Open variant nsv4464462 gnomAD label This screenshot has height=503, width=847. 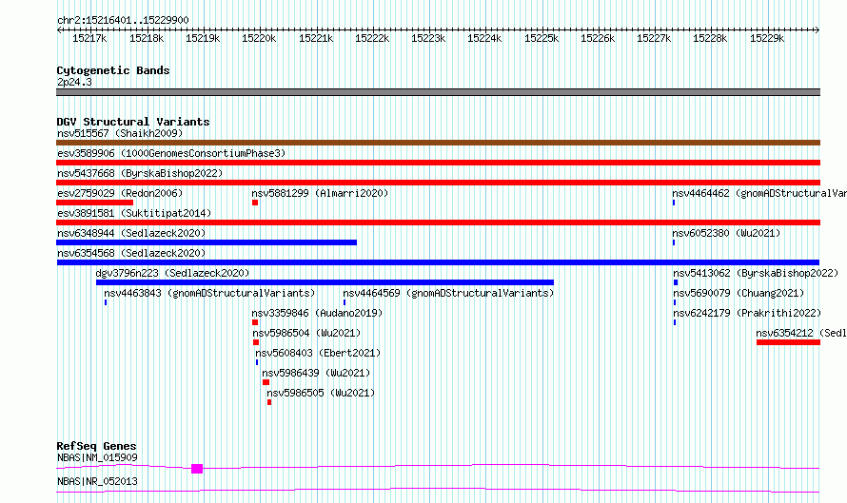[758, 193]
